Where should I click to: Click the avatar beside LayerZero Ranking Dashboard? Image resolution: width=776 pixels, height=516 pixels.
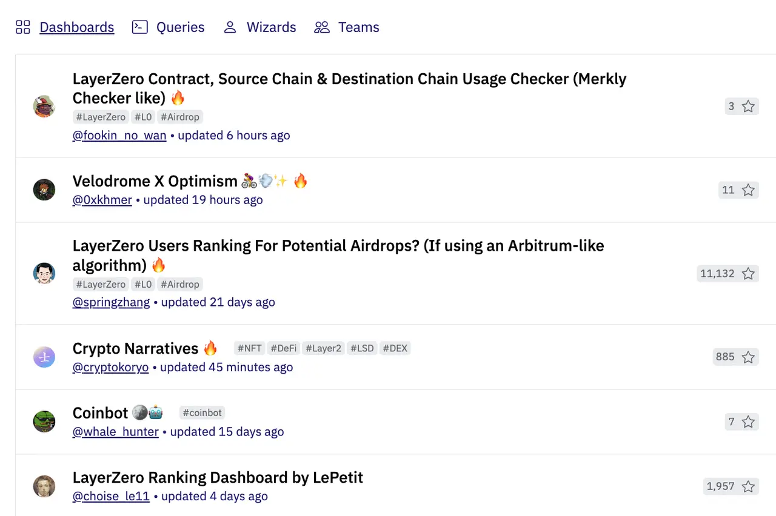(x=44, y=486)
